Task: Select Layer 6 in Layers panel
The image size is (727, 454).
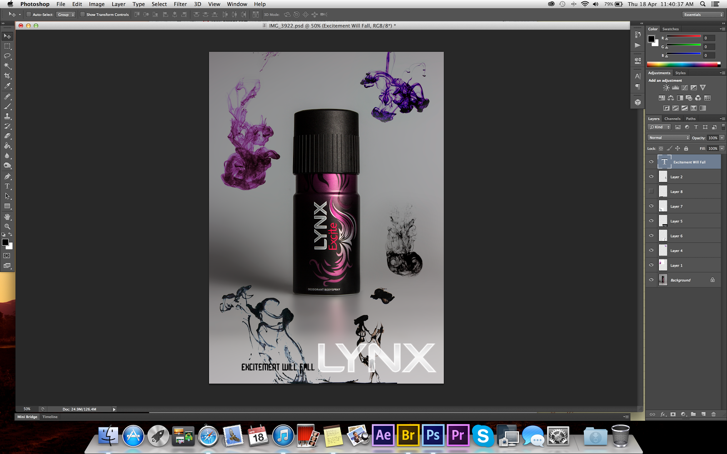Action: click(689, 236)
